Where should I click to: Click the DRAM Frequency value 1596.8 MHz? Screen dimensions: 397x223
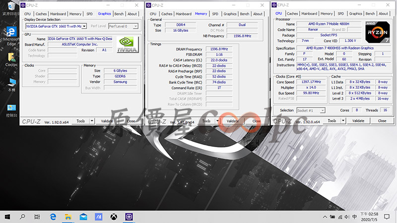(x=219, y=49)
